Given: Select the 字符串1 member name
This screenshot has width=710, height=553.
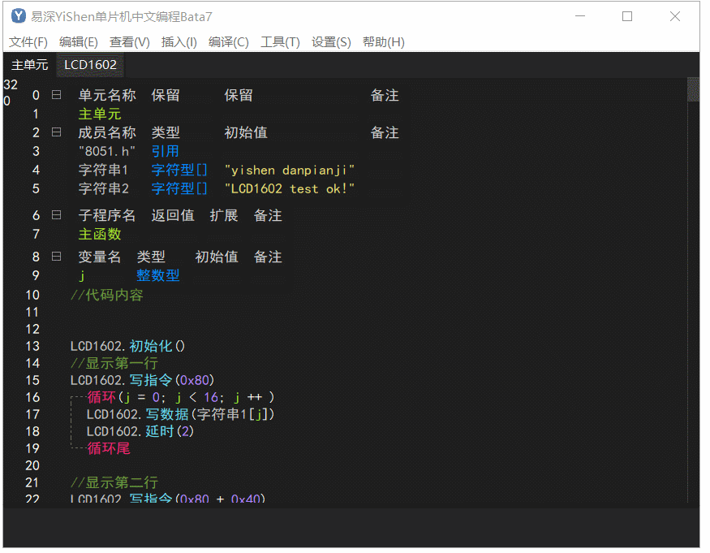Looking at the screenshot, I should point(103,170).
